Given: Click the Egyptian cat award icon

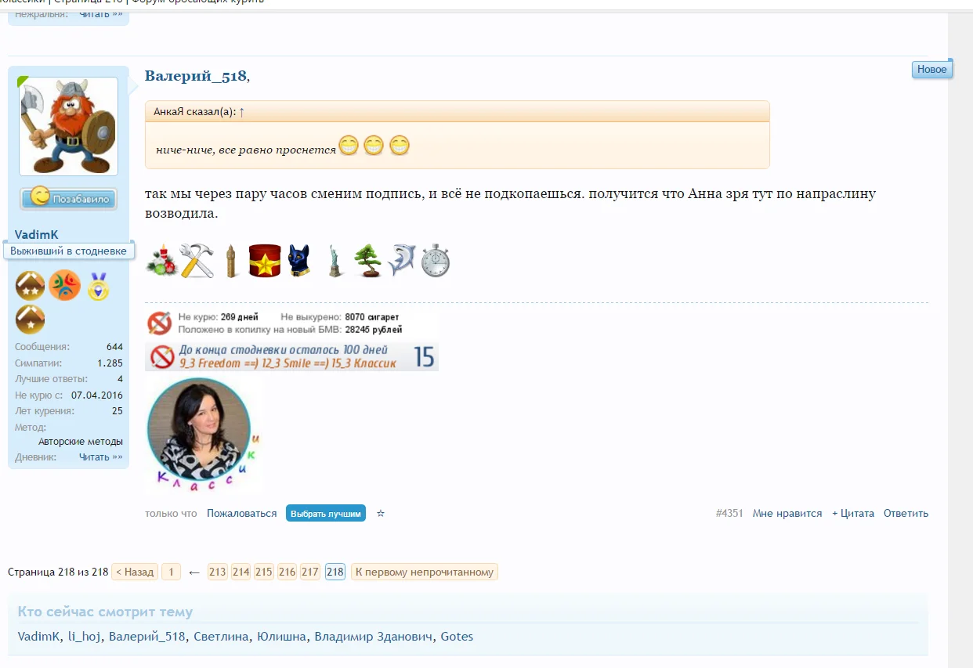Looking at the screenshot, I should coord(299,261).
